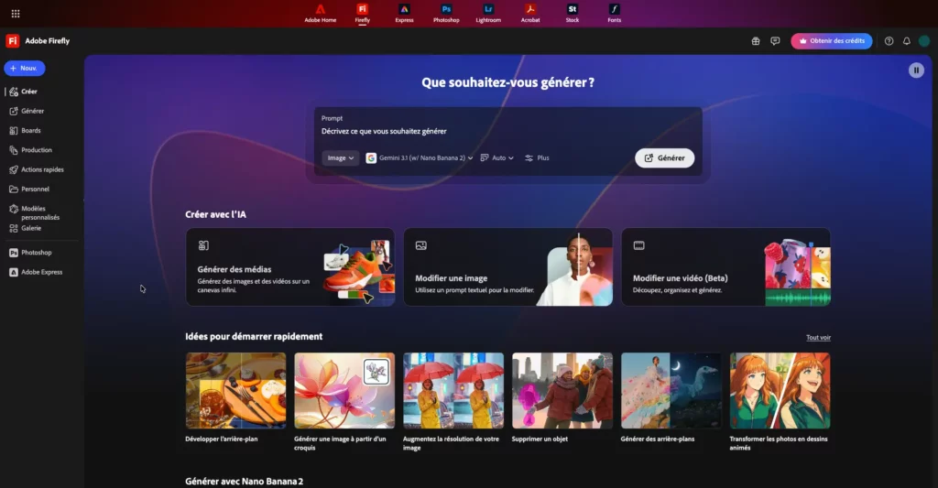
Task: Pause the background animation
Action: 916,70
